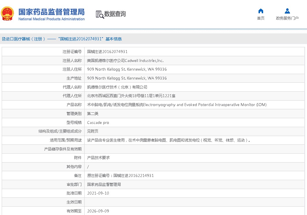Click the 结构及组成/主要组成成分 label

60,131
